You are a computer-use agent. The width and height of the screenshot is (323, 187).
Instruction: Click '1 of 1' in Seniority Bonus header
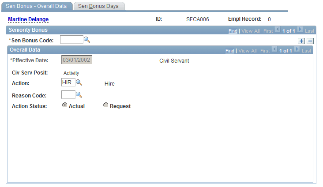tap(289, 31)
